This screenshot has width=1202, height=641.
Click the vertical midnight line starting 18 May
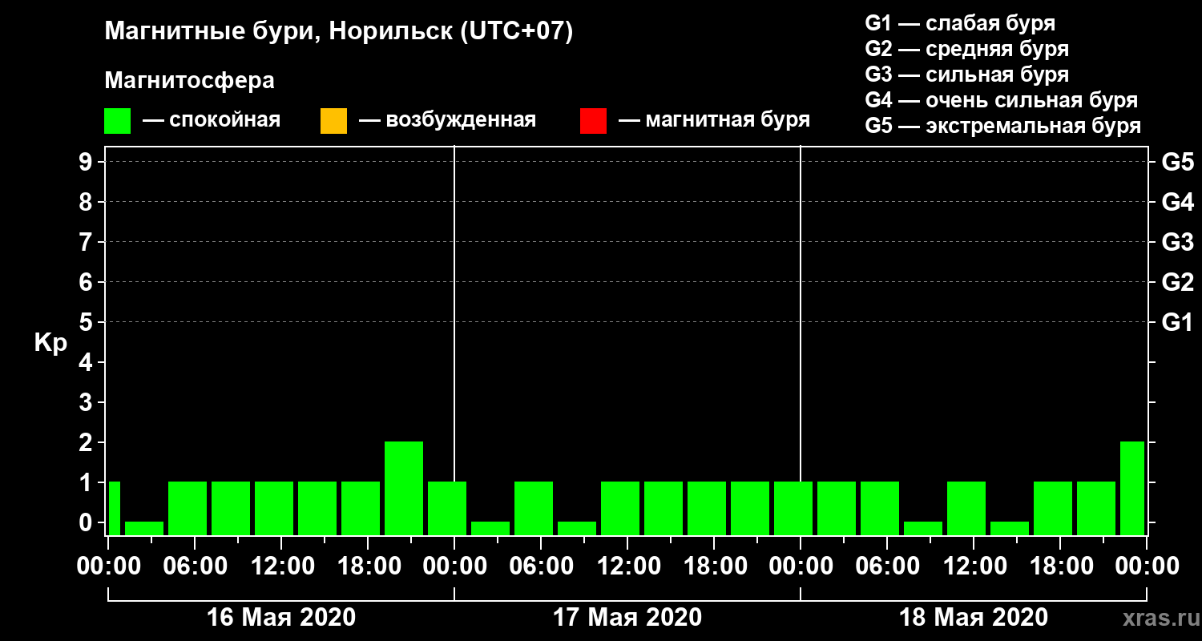[x=801, y=341]
